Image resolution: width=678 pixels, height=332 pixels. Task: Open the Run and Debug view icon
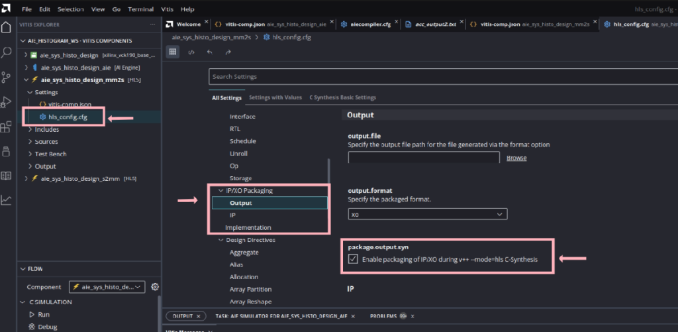pos(6,102)
